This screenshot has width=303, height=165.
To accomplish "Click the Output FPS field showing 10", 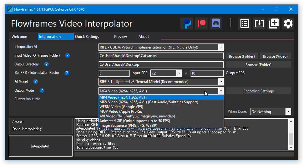I will [x=207, y=73].
